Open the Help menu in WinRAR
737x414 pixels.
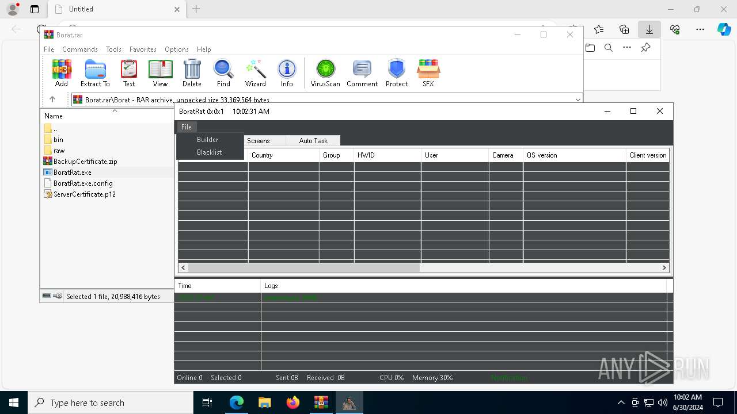pyautogui.click(x=204, y=49)
